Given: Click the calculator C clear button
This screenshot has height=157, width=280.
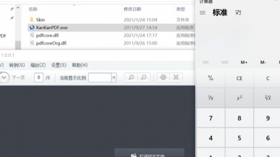Looking at the screenshot, I should [267, 78].
